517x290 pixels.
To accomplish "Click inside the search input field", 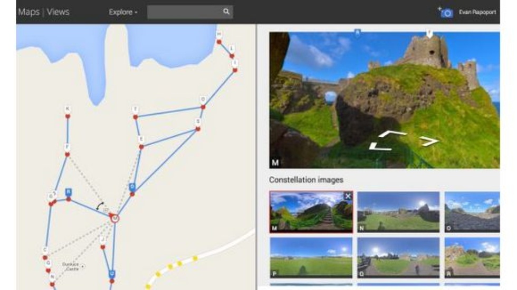I will 184,12.
